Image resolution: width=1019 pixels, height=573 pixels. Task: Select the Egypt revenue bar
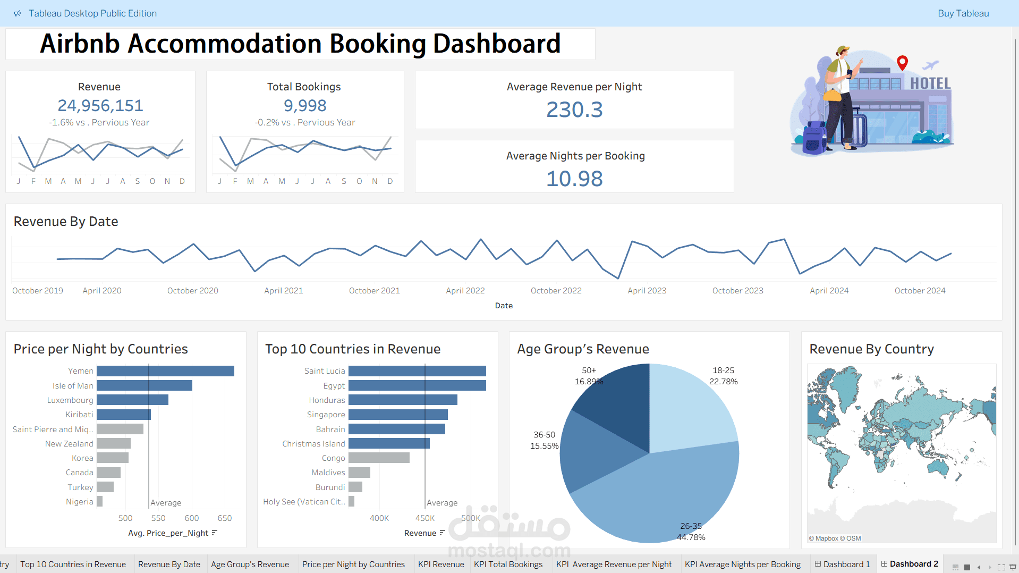click(417, 385)
